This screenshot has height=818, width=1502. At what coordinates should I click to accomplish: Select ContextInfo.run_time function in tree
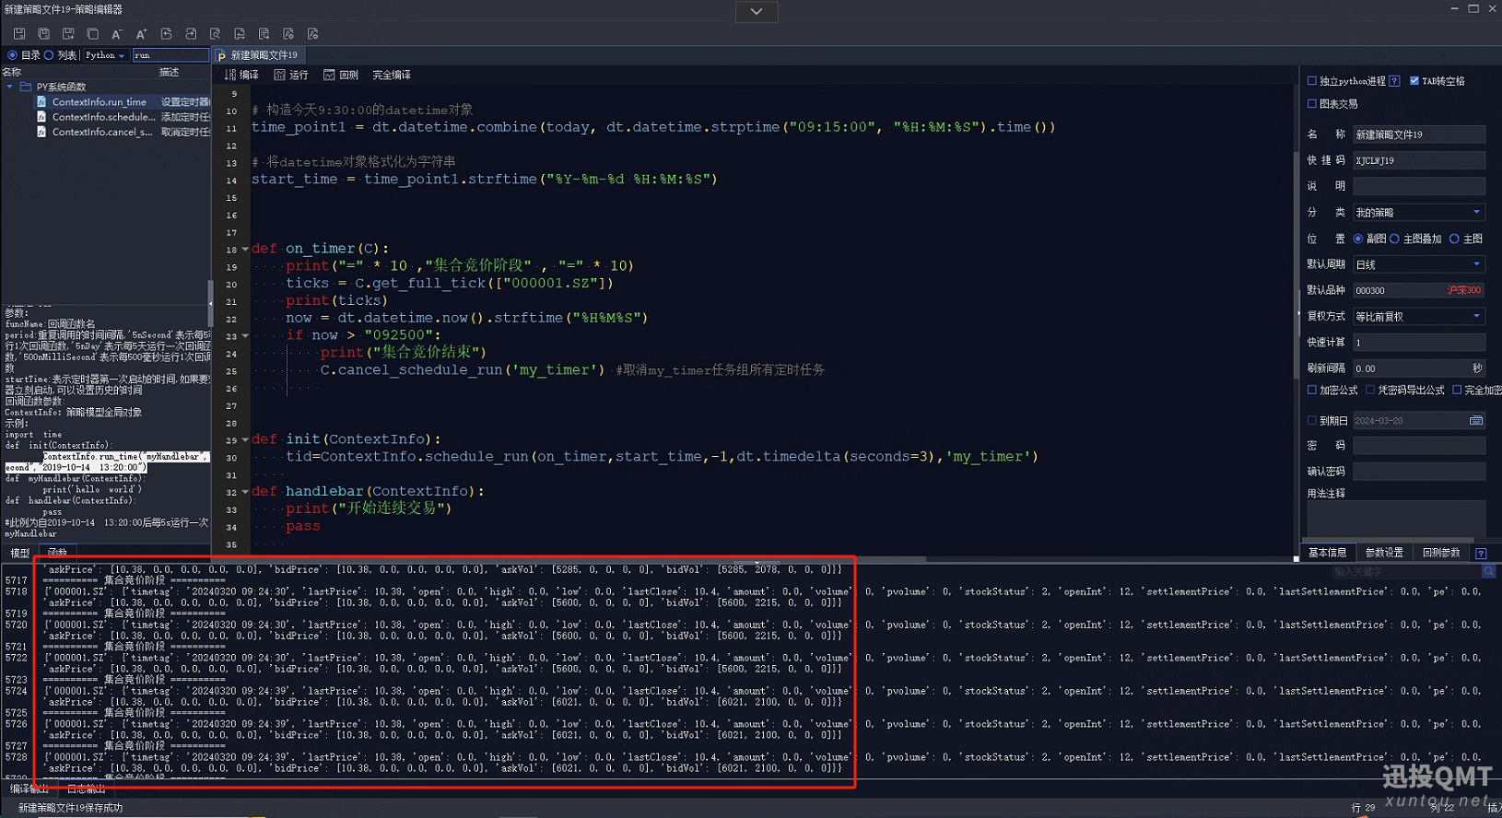point(99,102)
